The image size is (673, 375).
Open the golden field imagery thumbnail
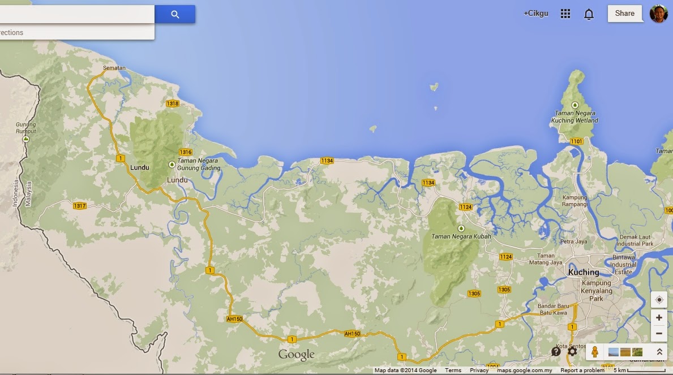pyautogui.click(x=625, y=352)
